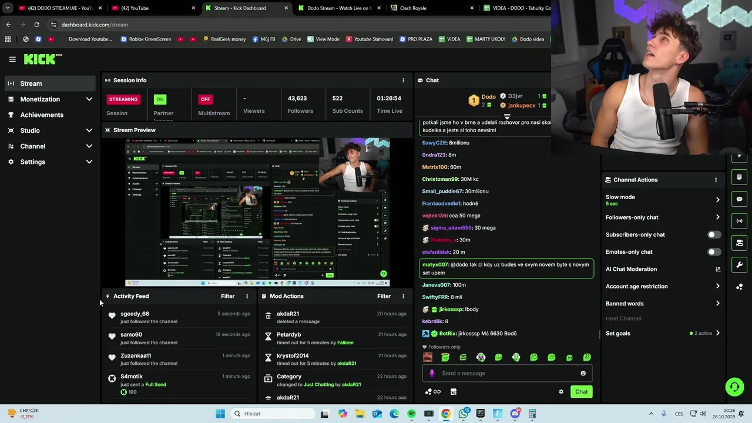Click the points infinity icon below chat
Image resolution: width=752 pixels, height=423 pixels.
432,392
